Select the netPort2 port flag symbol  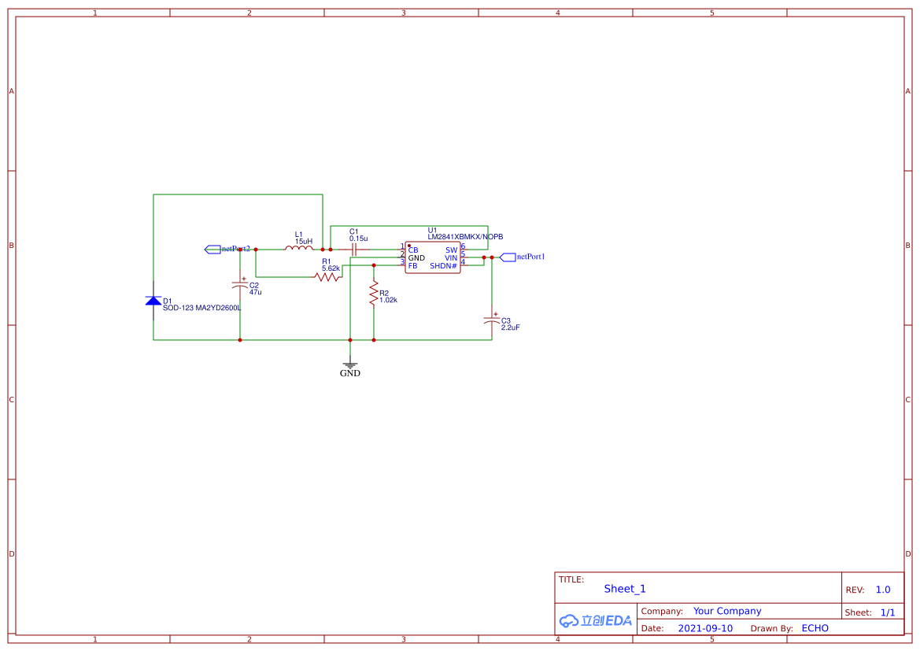tap(212, 250)
